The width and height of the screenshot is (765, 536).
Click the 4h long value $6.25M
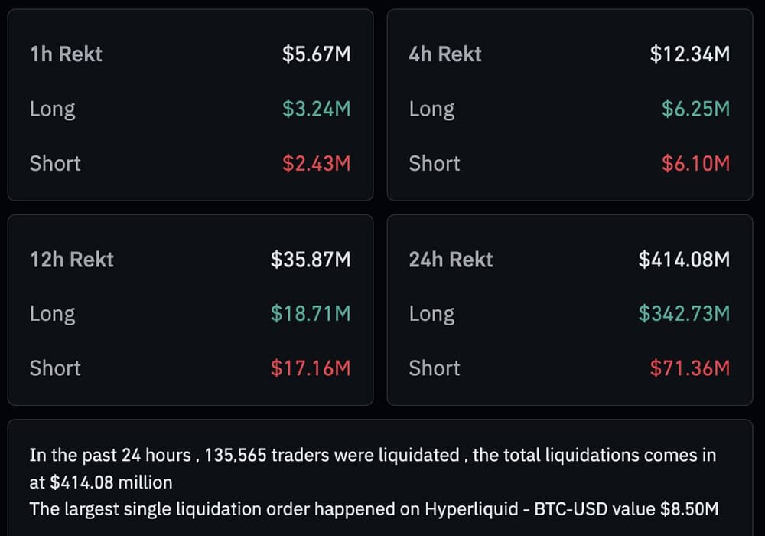(695, 109)
